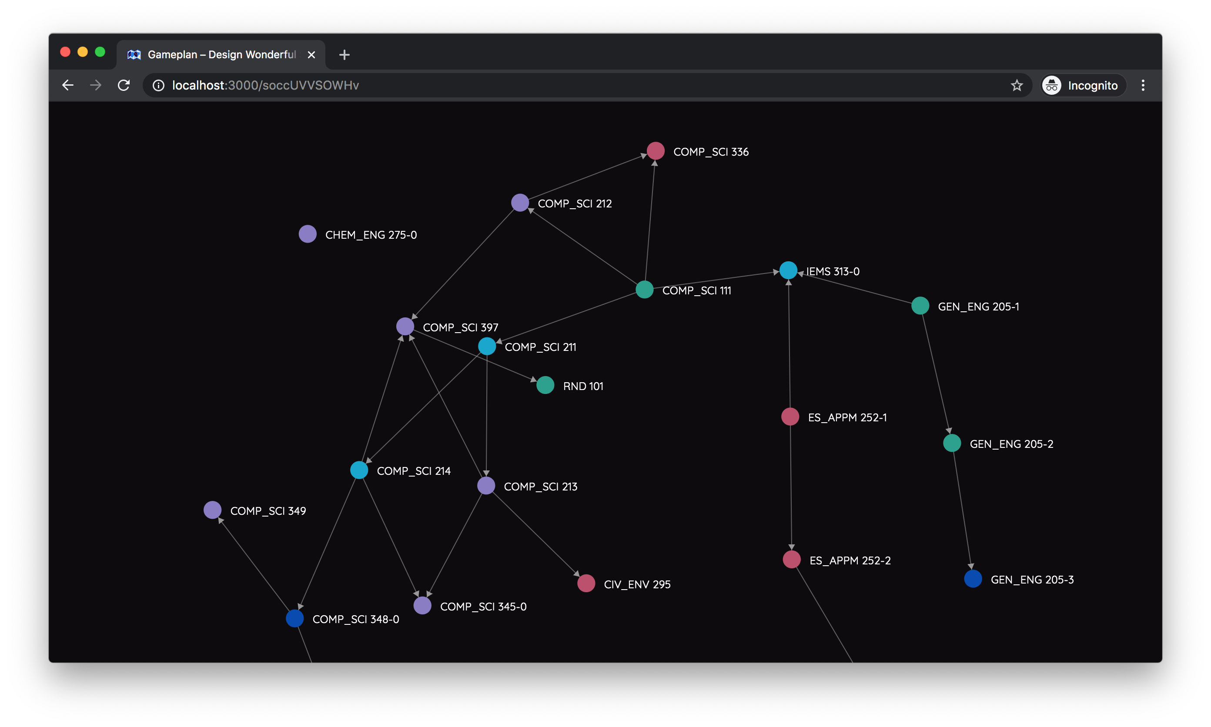Select the cyan IEMS 313-0 node
The width and height of the screenshot is (1211, 727).
click(x=788, y=270)
